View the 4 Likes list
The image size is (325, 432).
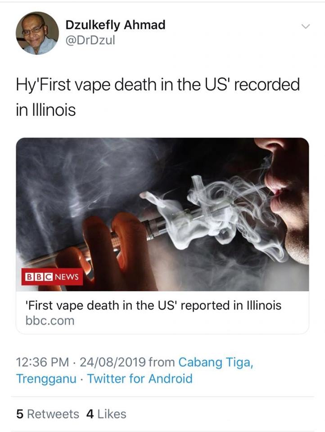point(106,414)
